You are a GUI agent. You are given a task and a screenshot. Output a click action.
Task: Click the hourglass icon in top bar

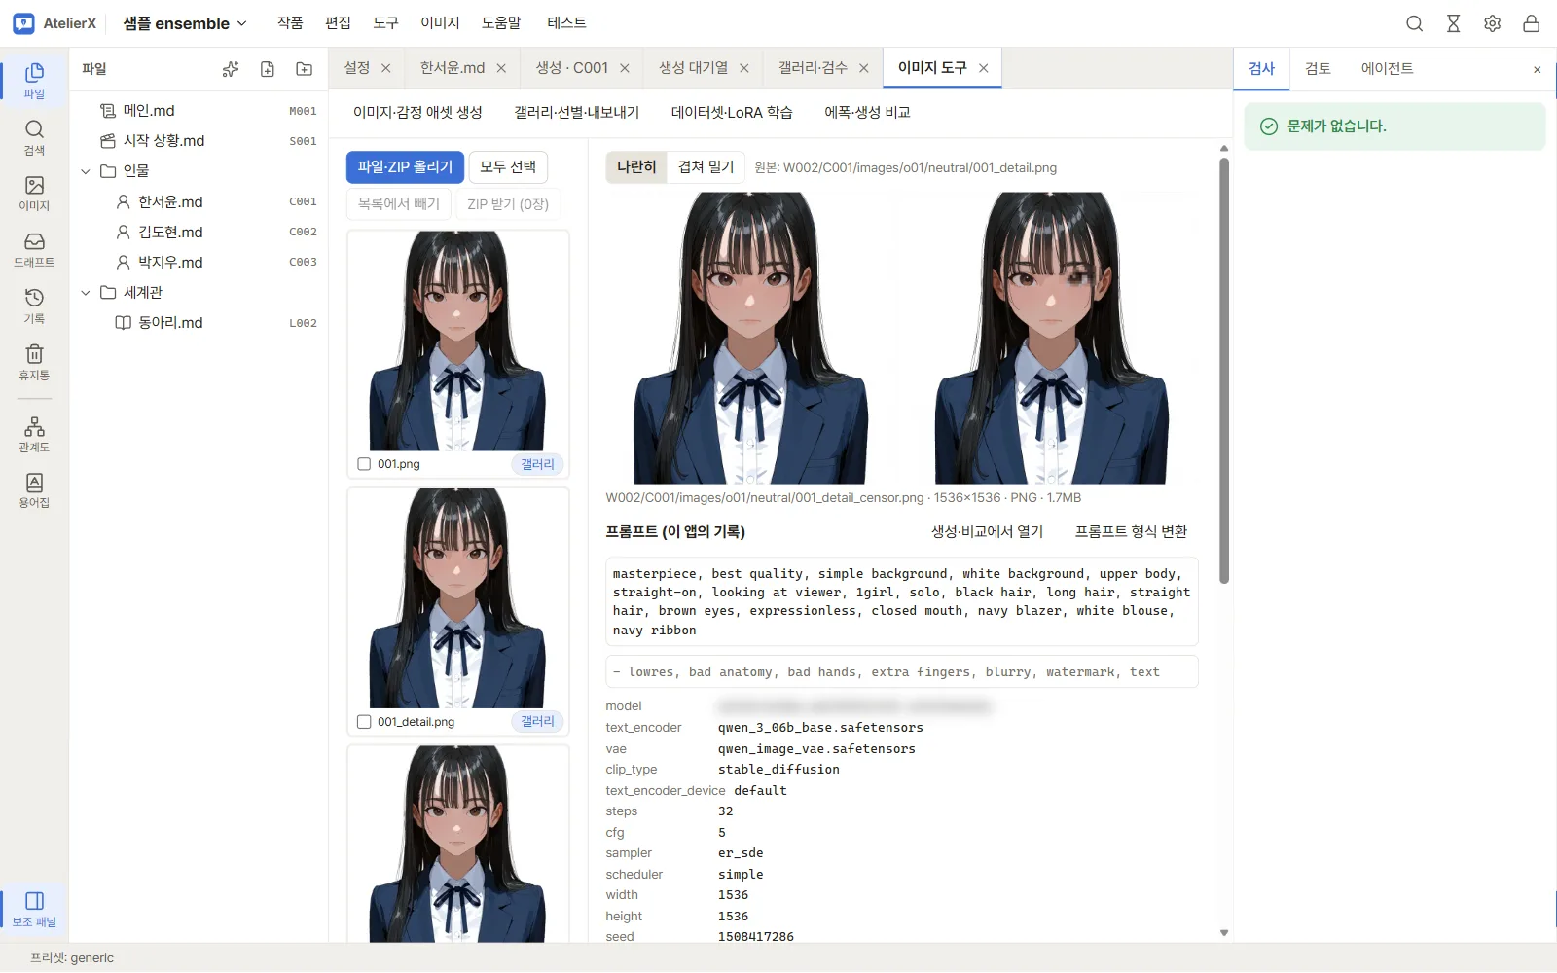(1454, 23)
